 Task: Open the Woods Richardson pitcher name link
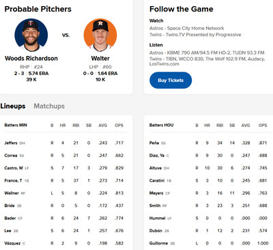coord(31,59)
